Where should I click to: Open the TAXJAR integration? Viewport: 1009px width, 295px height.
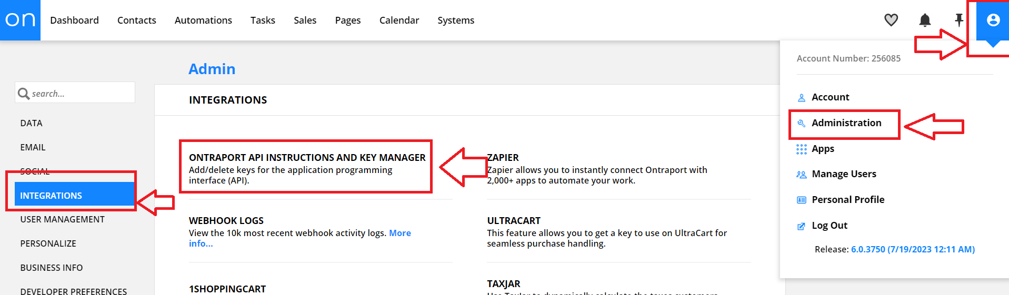point(503,283)
